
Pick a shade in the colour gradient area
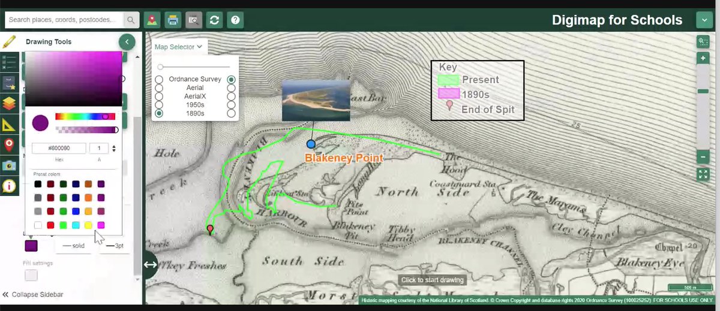(74, 79)
